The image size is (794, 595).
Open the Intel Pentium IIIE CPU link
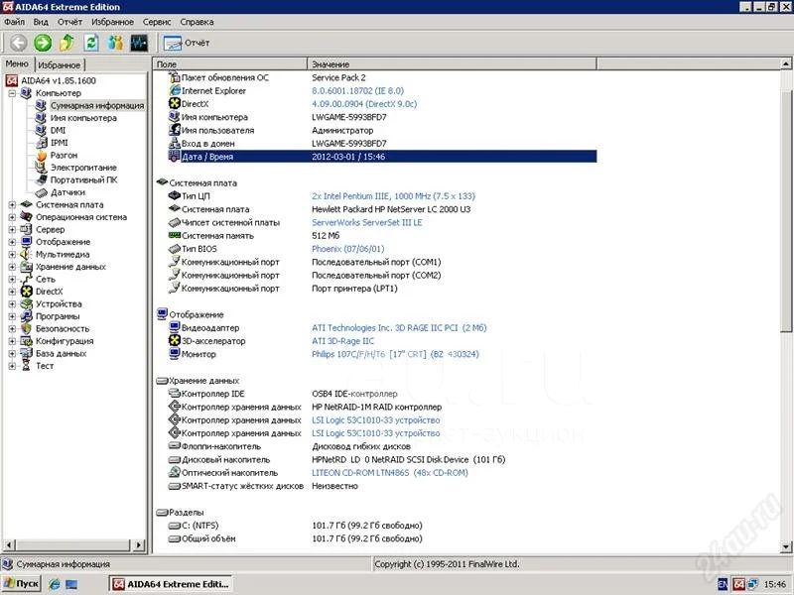click(x=393, y=196)
